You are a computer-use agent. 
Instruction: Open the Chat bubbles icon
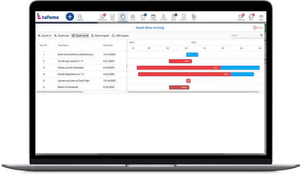pyautogui.click(x=251, y=17)
